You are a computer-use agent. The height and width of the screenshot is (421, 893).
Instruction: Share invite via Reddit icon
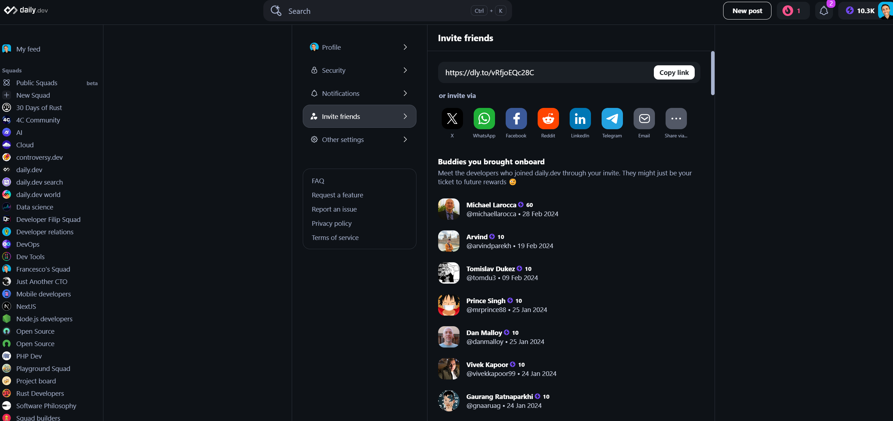pyautogui.click(x=548, y=119)
